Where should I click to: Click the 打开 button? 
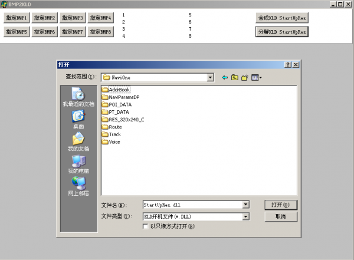[280, 205]
